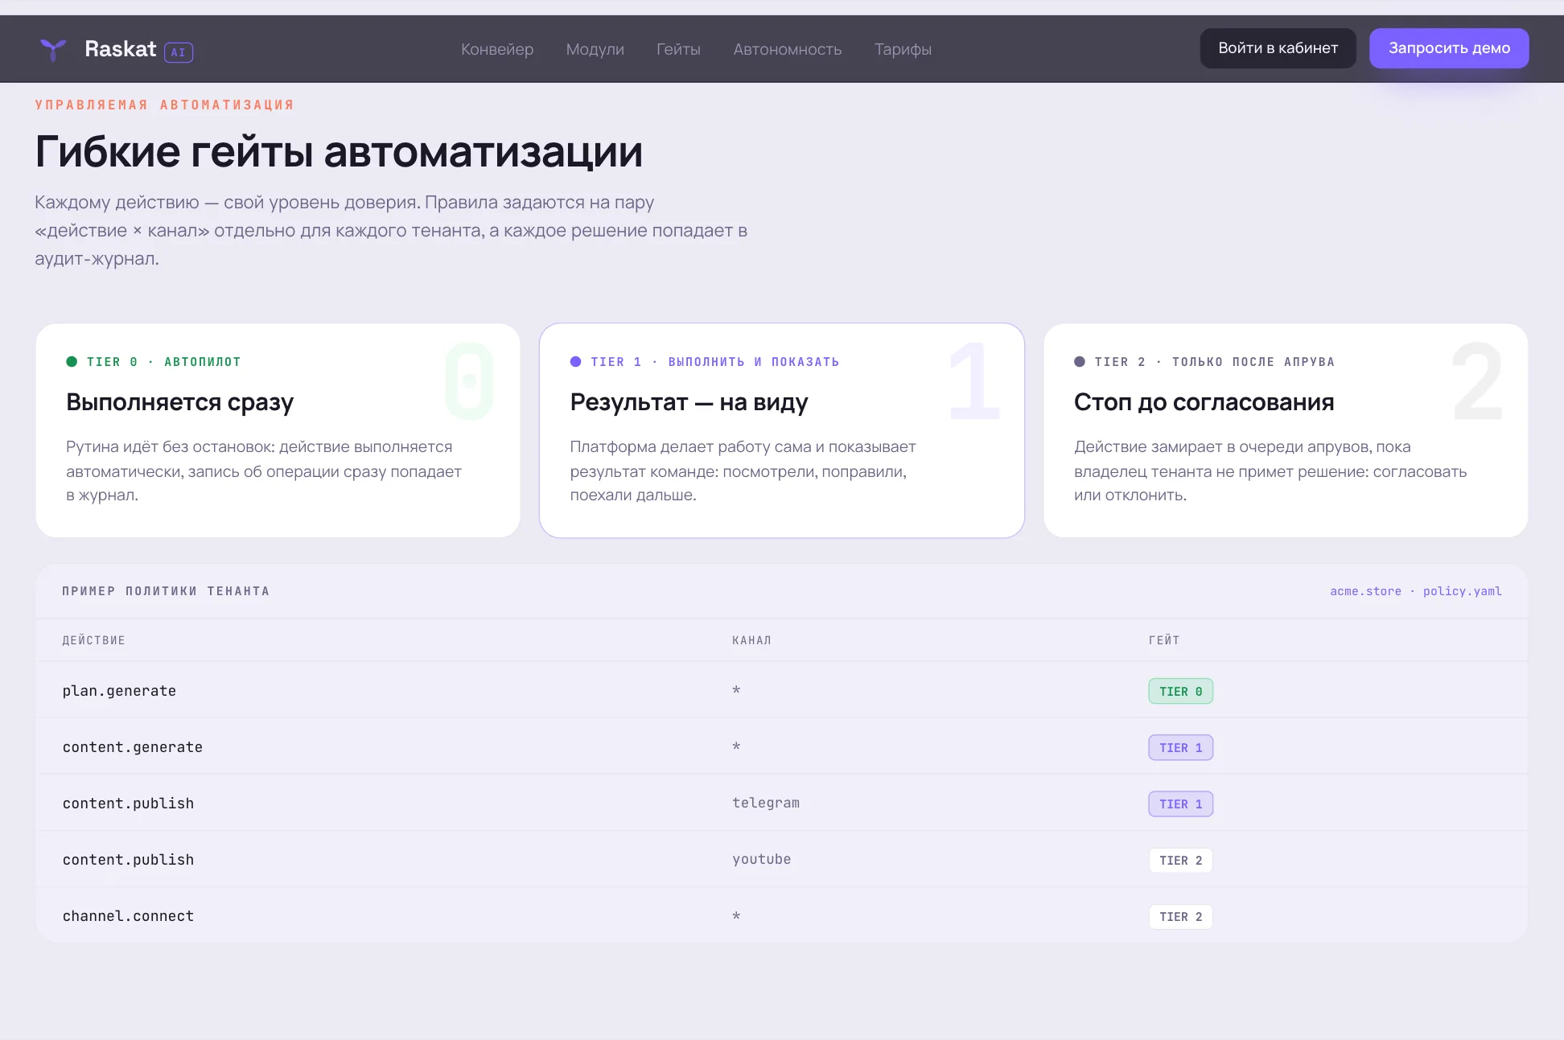Click the Действие column header
Image resolution: width=1564 pixels, height=1040 pixels.
[94, 640]
